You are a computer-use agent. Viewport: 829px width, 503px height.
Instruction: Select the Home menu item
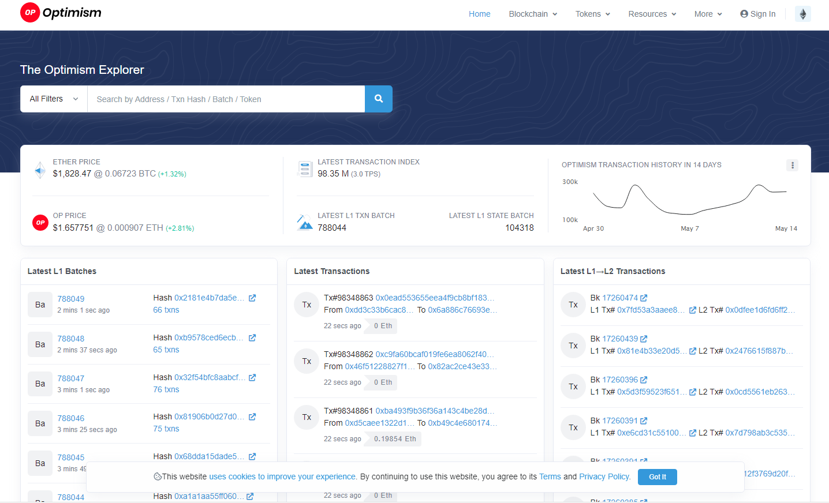[479, 13]
